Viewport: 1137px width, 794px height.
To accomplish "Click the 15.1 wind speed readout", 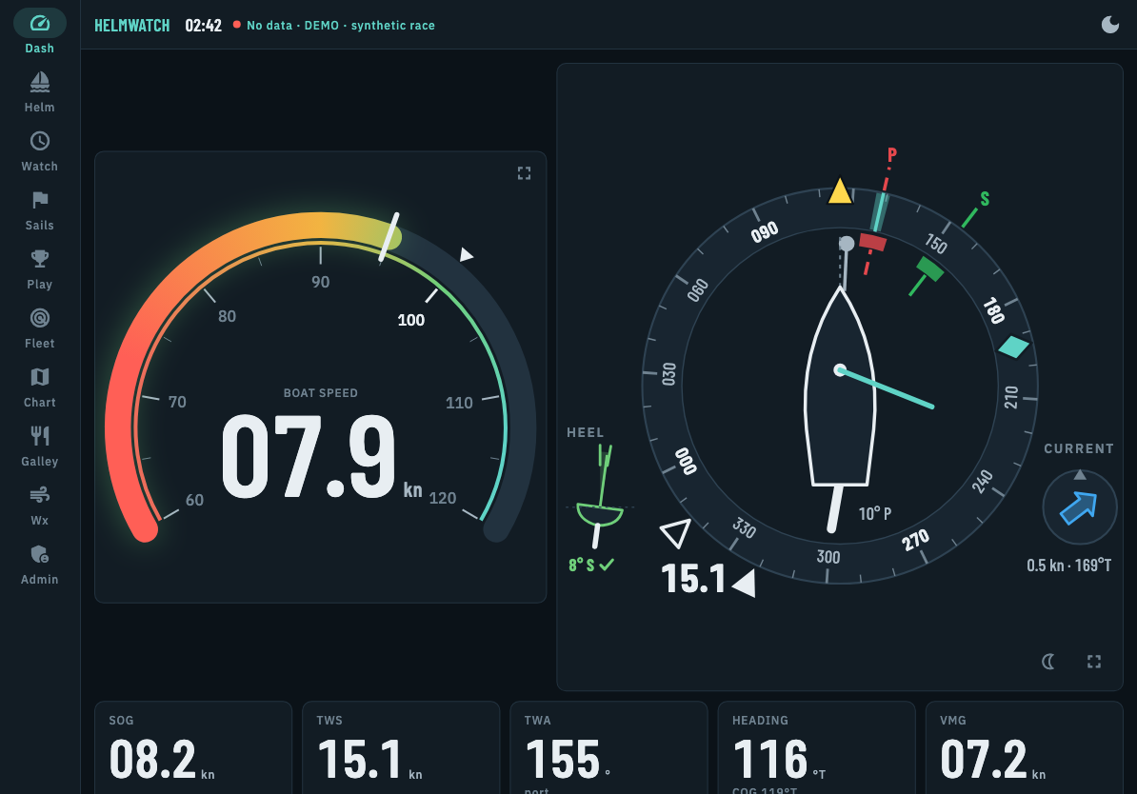I will click(x=693, y=579).
